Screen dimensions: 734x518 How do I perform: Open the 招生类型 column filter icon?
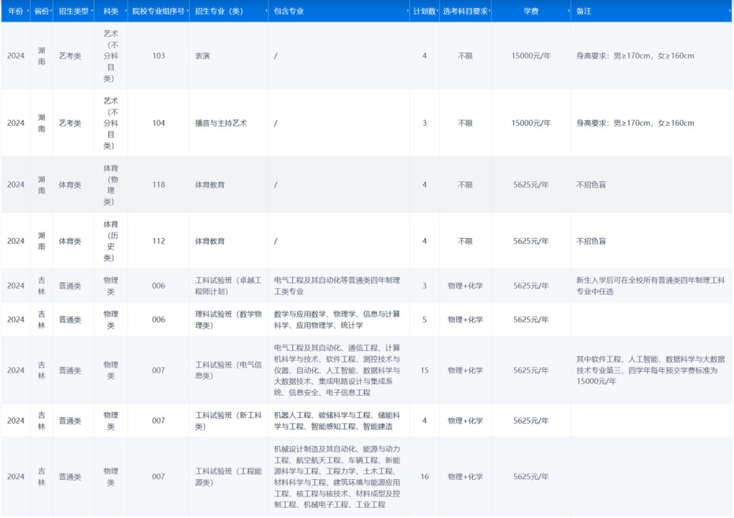[x=90, y=11]
